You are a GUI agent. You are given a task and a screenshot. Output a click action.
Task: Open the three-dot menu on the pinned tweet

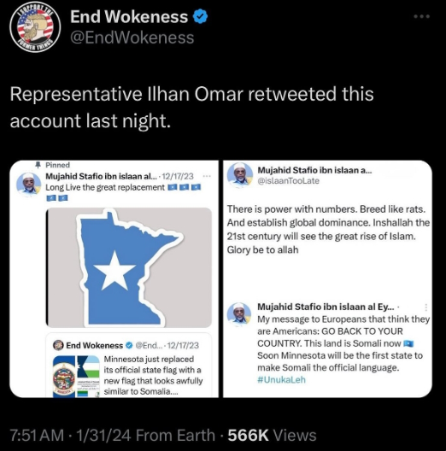207,176
